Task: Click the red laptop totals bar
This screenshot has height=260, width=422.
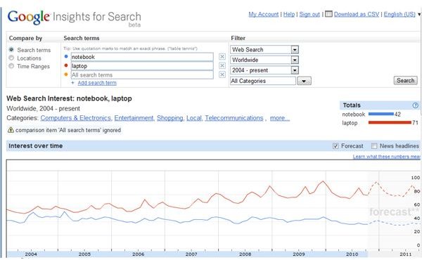Action: coord(390,122)
